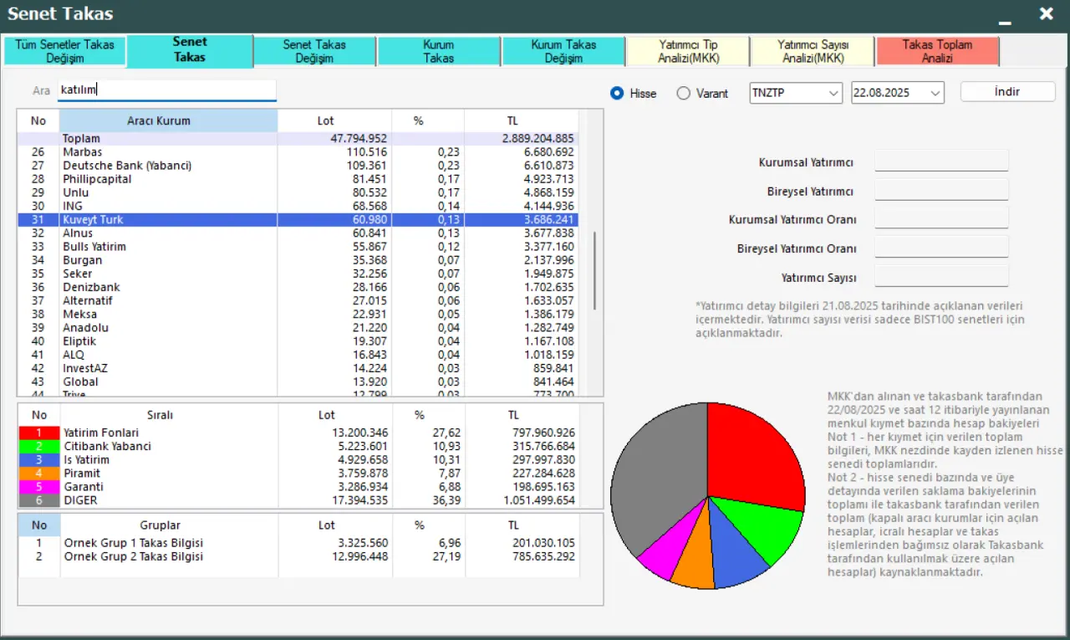Click in the Ara search field
This screenshot has width=1070, height=640.
click(166, 90)
